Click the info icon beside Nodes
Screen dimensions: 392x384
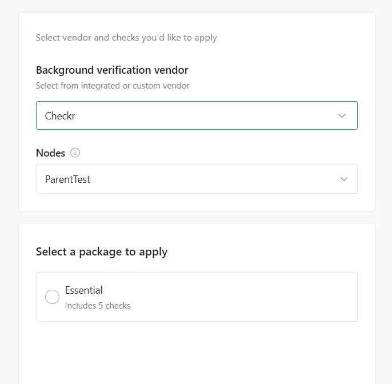pos(75,153)
